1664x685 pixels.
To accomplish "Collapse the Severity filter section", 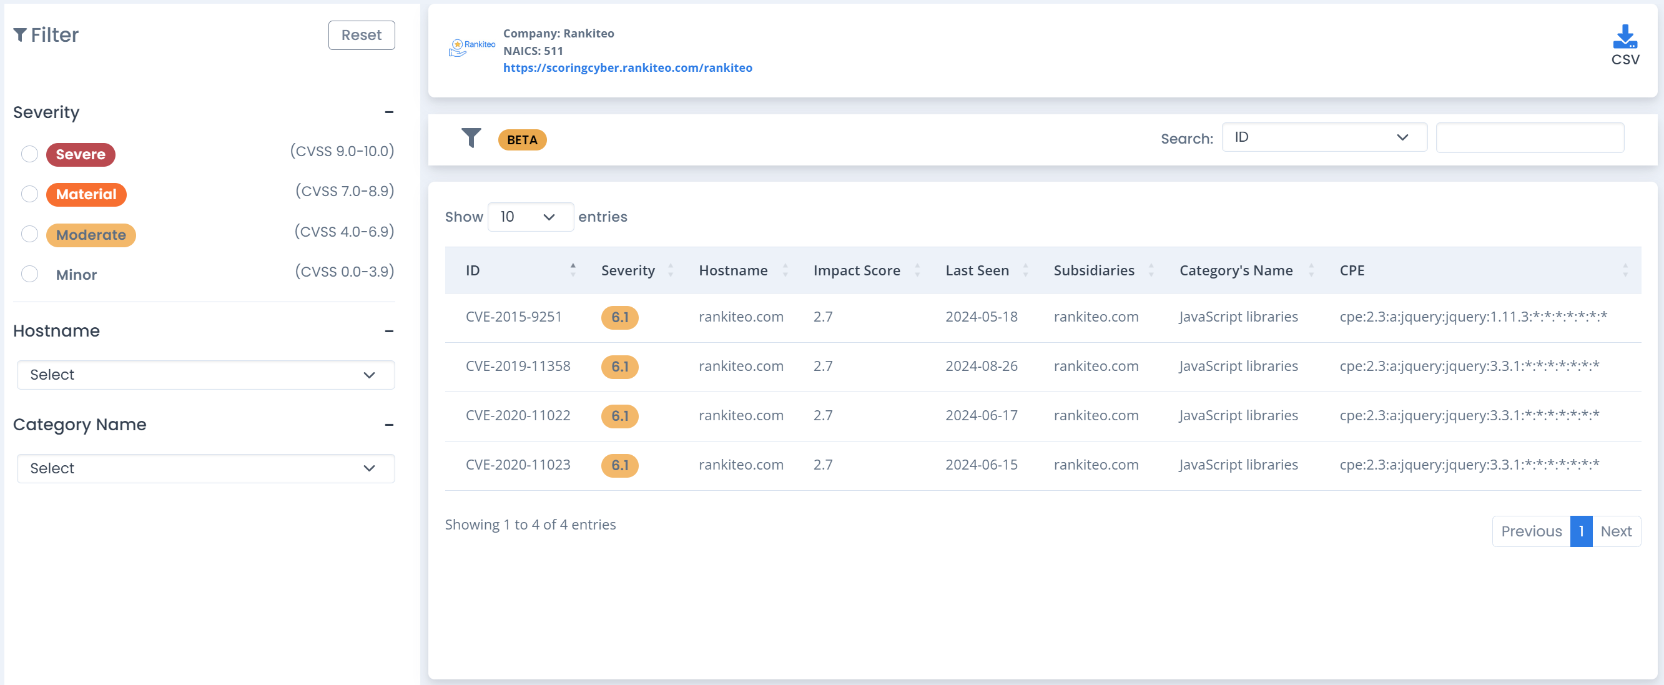I will point(389,112).
